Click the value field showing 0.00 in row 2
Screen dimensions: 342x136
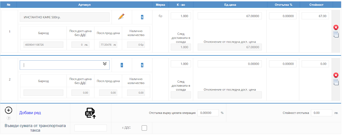[x=315, y=64]
